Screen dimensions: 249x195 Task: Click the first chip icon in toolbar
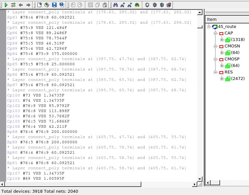[147, 5]
